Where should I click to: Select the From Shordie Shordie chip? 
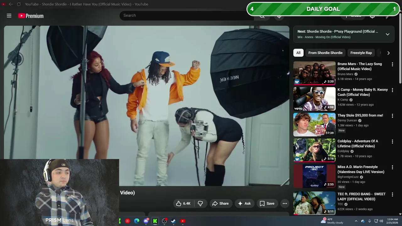(325, 53)
